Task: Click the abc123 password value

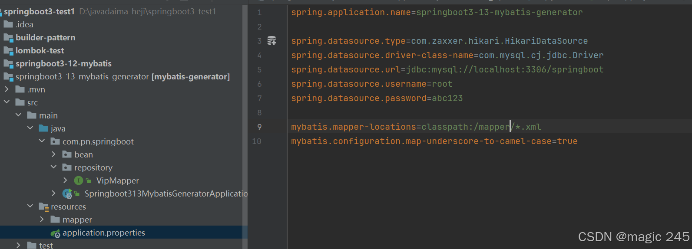Action: [447, 98]
